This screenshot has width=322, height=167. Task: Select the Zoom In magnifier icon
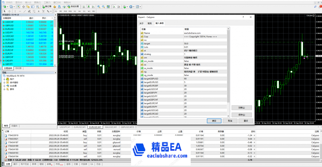coord(99,7)
